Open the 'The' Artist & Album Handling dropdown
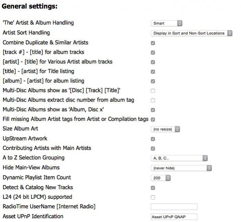This screenshot has height=222, width=241. pos(167,23)
